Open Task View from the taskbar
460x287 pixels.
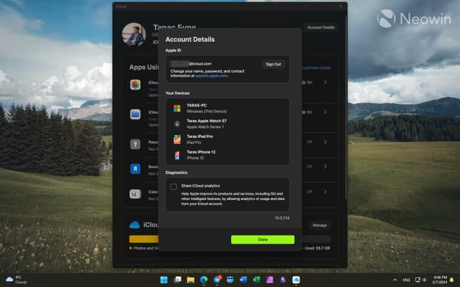[177, 280]
